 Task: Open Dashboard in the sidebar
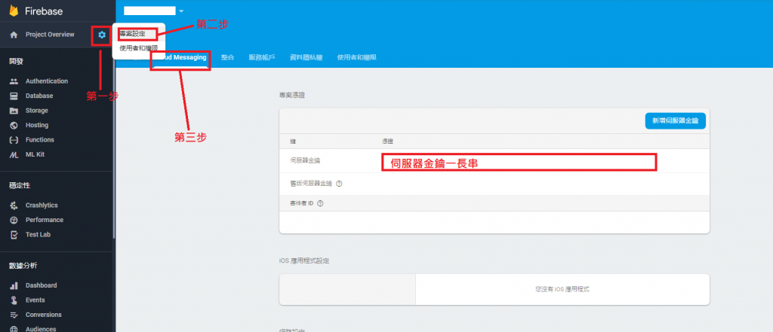[42, 285]
